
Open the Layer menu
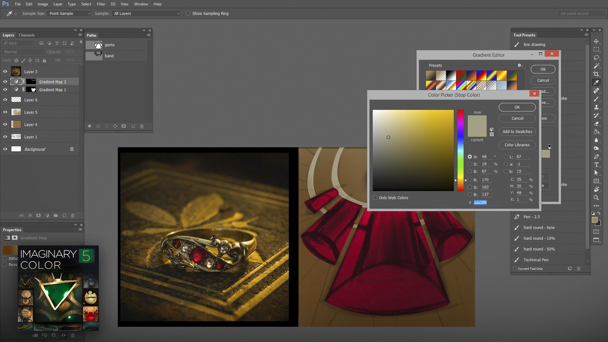coord(58,4)
